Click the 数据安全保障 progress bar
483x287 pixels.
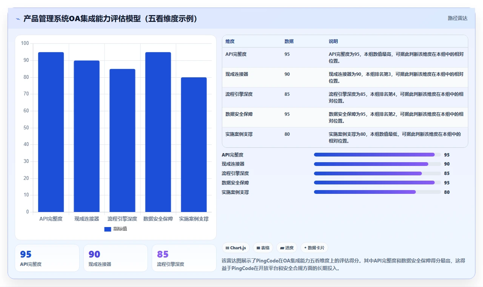pyautogui.click(x=377, y=183)
